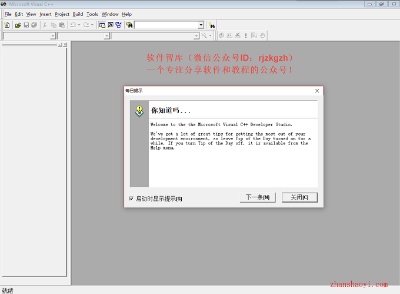Image resolution: width=400 pixels, height=294 pixels.
Task: Click the WizardBar action wand icon
Action: [204, 36]
